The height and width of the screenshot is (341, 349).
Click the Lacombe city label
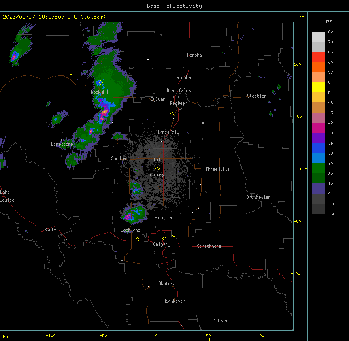[182, 77]
